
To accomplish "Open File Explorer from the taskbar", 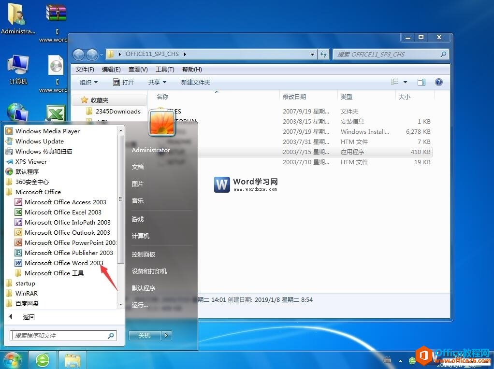I will click(72, 360).
